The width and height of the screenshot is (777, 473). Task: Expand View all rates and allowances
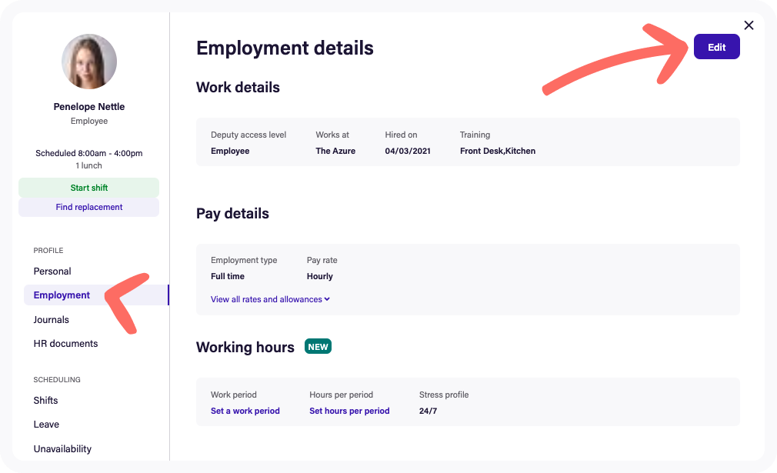click(x=266, y=299)
